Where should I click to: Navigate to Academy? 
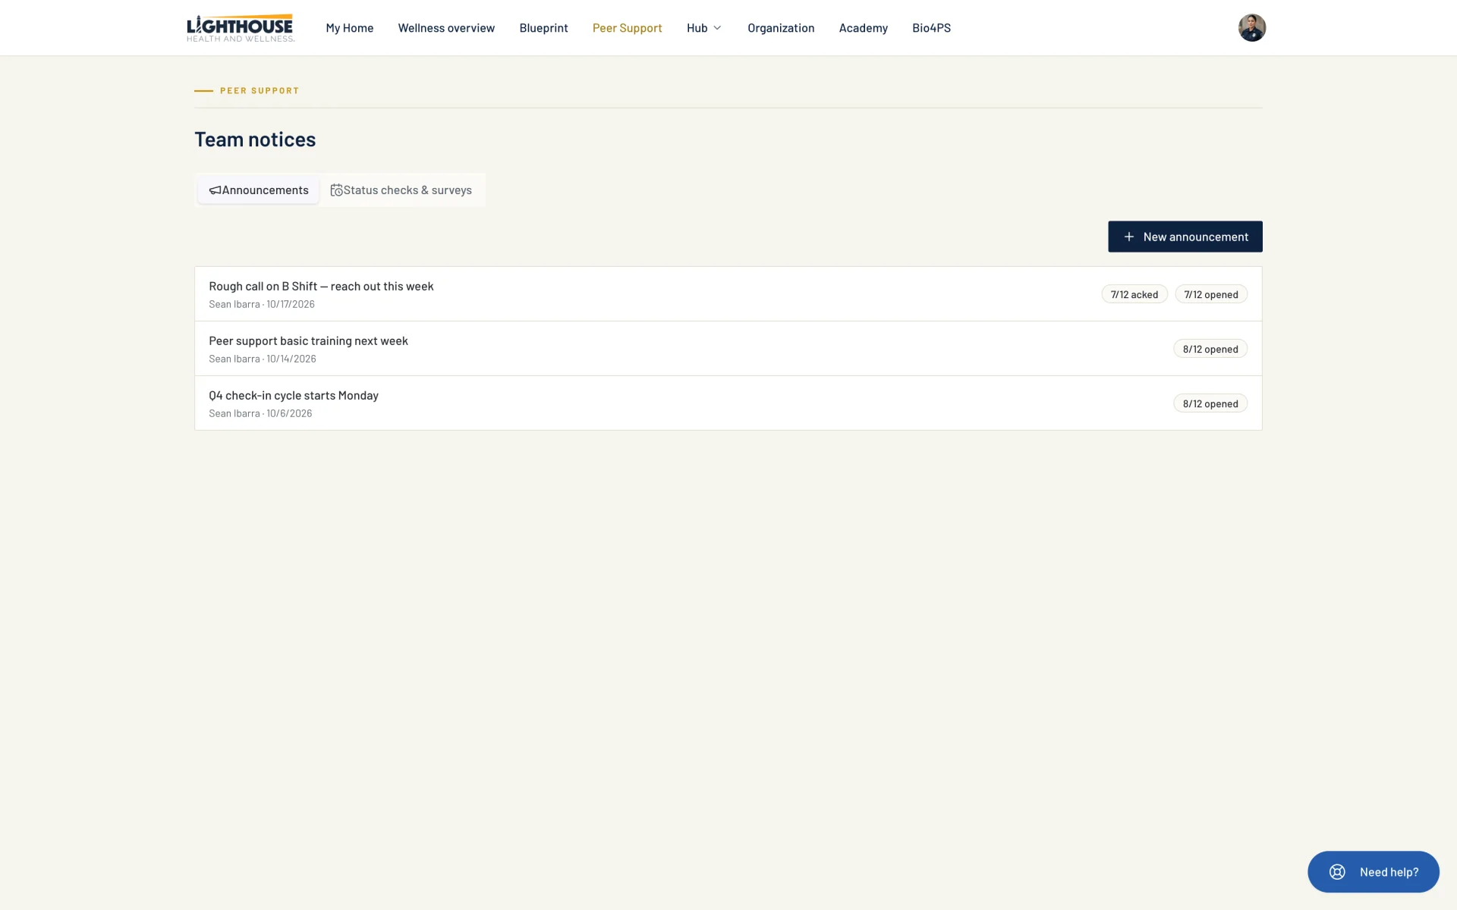click(x=863, y=28)
